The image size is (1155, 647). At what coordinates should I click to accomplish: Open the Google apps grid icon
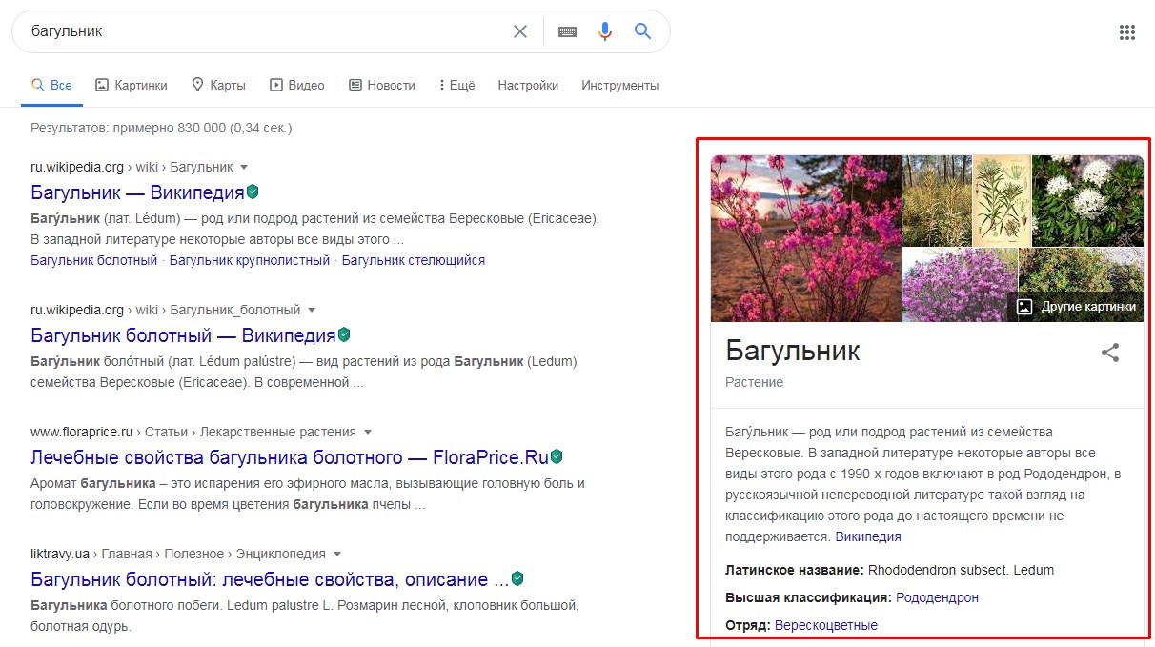(1127, 31)
